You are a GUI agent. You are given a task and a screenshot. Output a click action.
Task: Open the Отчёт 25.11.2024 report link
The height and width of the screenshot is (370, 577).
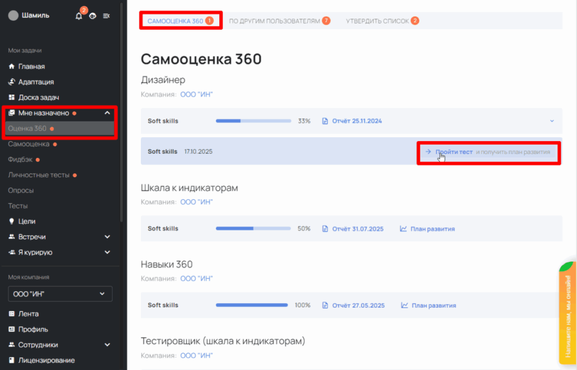356,121
